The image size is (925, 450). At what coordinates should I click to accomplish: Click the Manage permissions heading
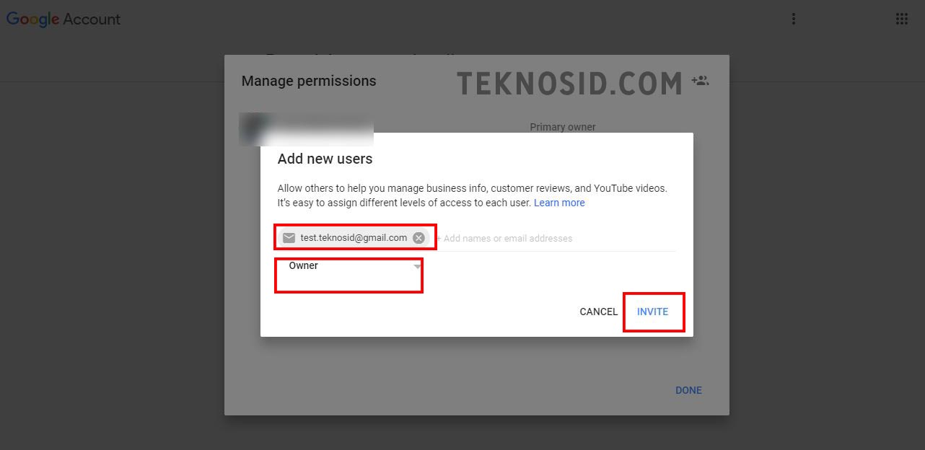click(309, 81)
